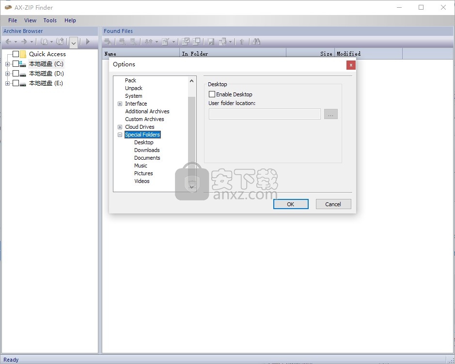Viewport: 455px width, 364px height.
Task: Open the dropdown arrow next to the open book icon
Action: click(x=51, y=42)
